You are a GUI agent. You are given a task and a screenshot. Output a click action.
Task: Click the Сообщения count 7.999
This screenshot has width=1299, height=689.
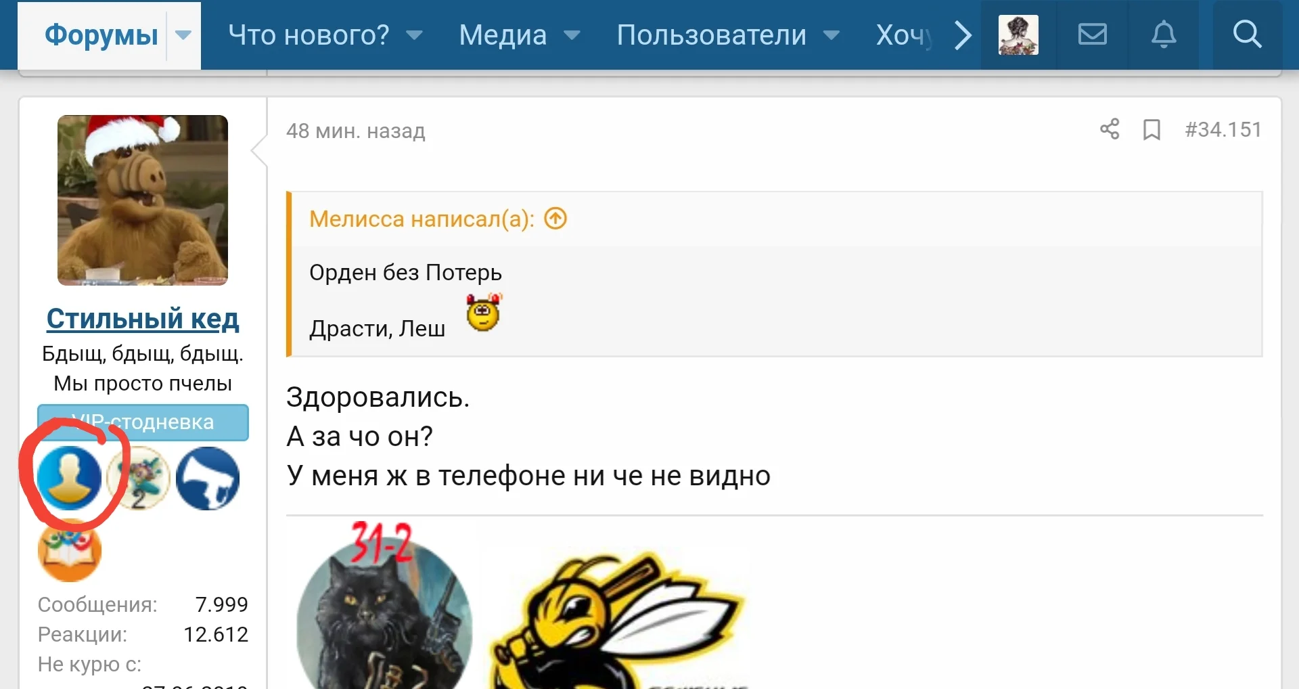point(221,604)
